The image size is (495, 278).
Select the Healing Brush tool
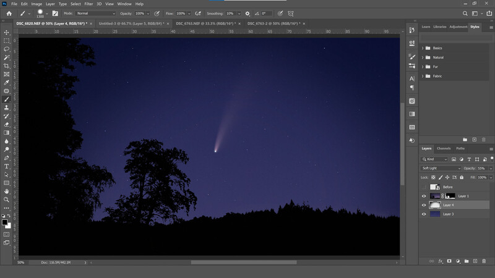(6, 91)
